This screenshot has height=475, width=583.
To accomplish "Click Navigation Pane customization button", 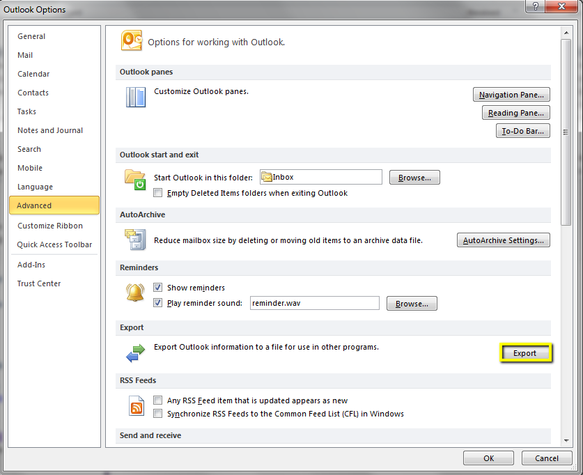I will click(511, 94).
